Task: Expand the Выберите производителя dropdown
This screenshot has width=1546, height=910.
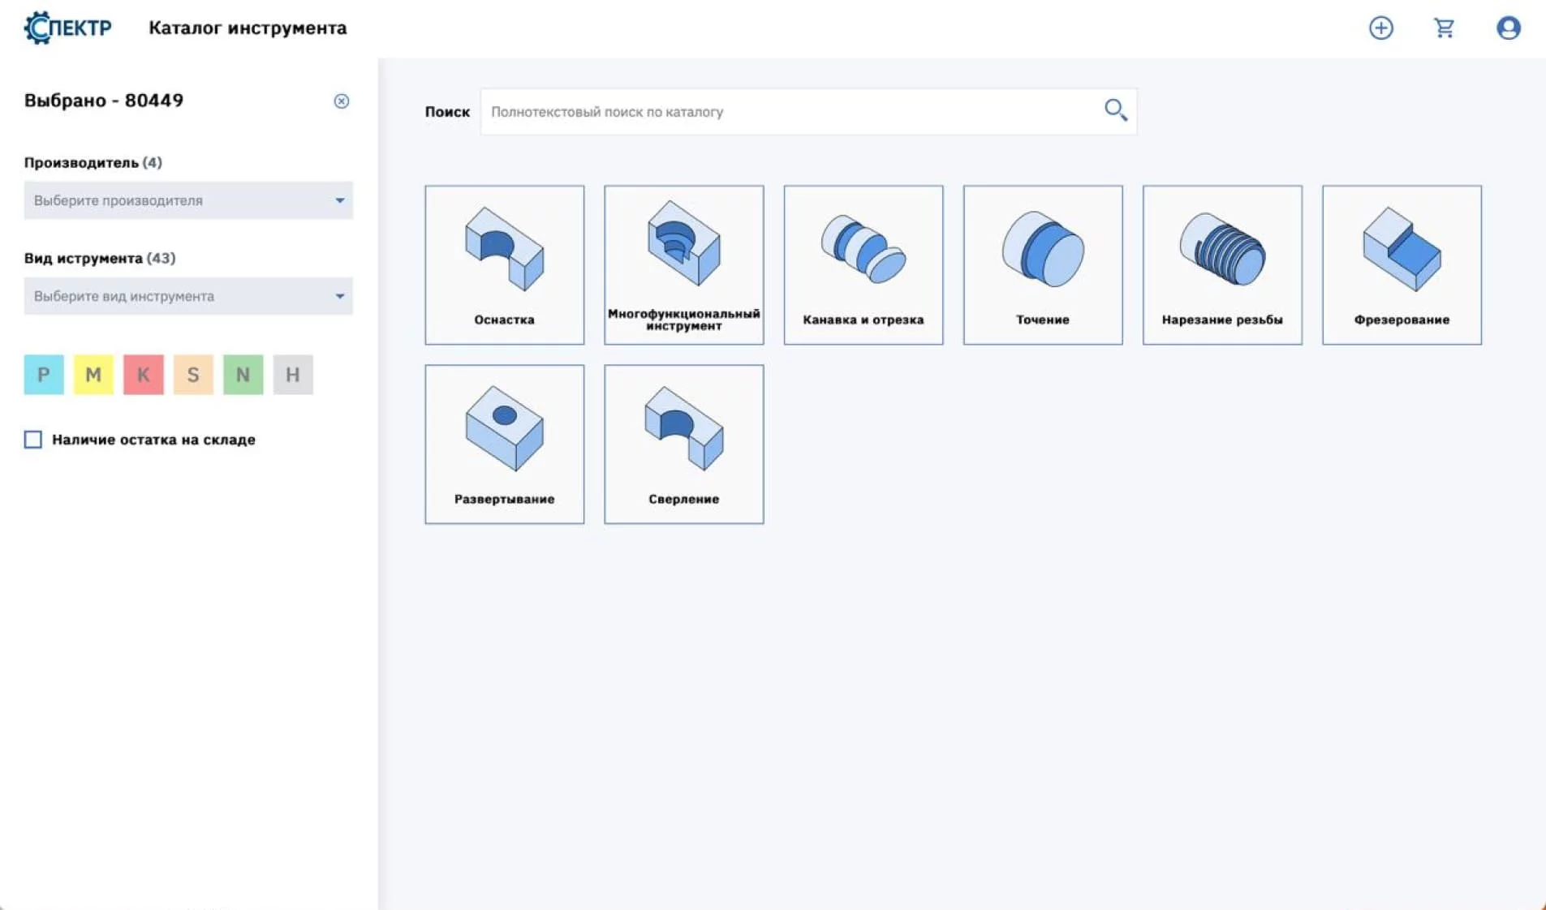Action: coord(188,200)
